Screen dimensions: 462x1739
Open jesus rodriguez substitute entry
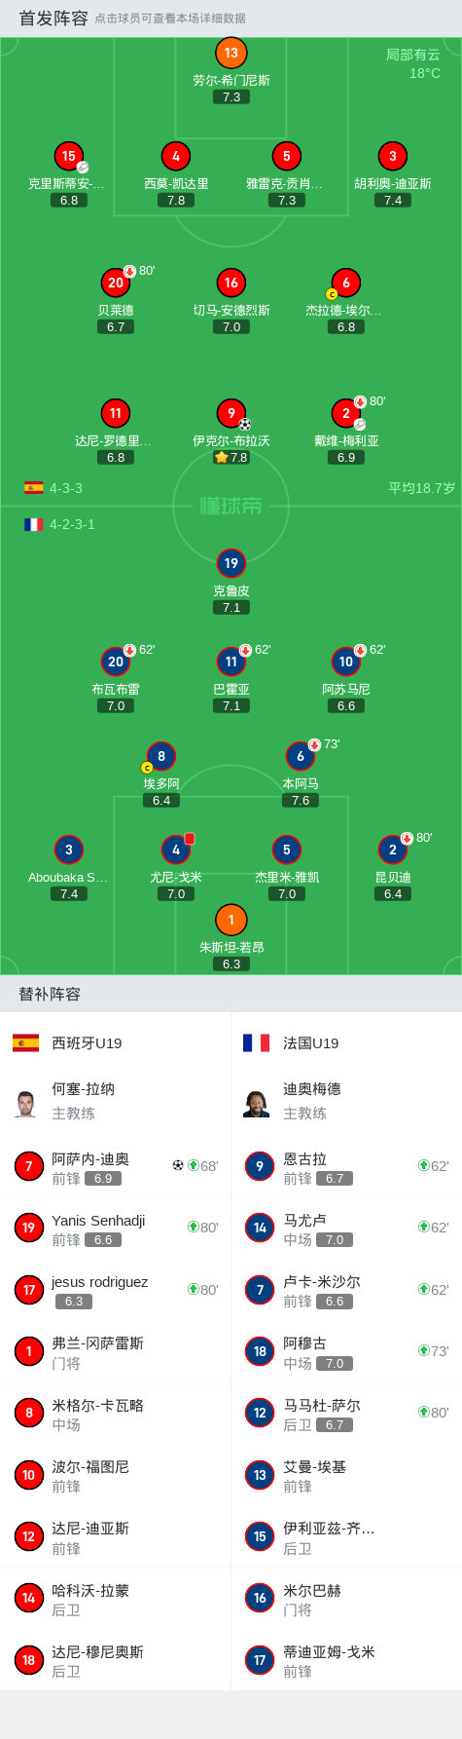coord(116,1290)
